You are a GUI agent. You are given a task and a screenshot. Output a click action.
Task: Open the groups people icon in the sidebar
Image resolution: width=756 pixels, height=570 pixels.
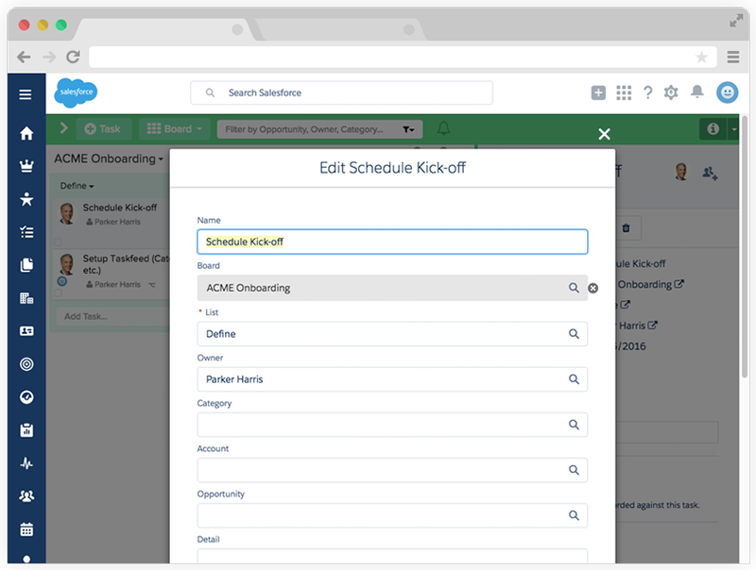point(26,495)
